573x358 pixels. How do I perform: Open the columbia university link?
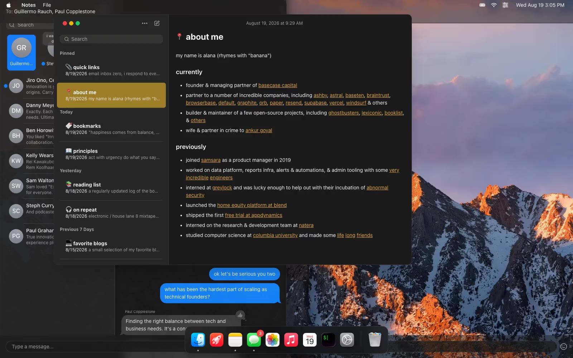coord(275,235)
